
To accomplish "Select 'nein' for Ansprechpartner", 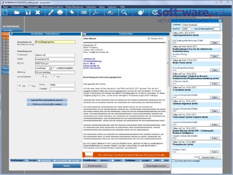I will (54, 77).
